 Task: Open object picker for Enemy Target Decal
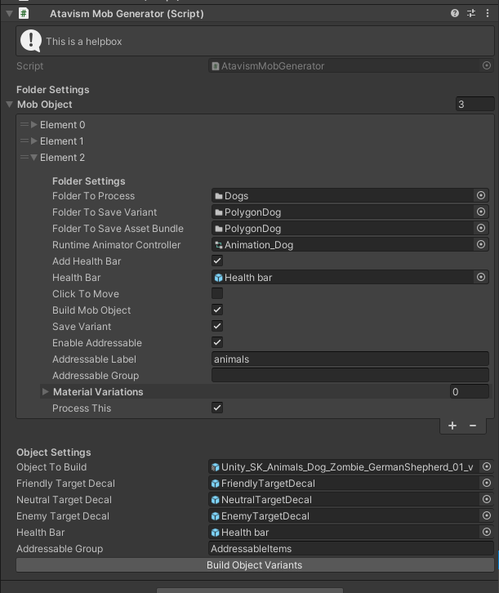(487, 516)
